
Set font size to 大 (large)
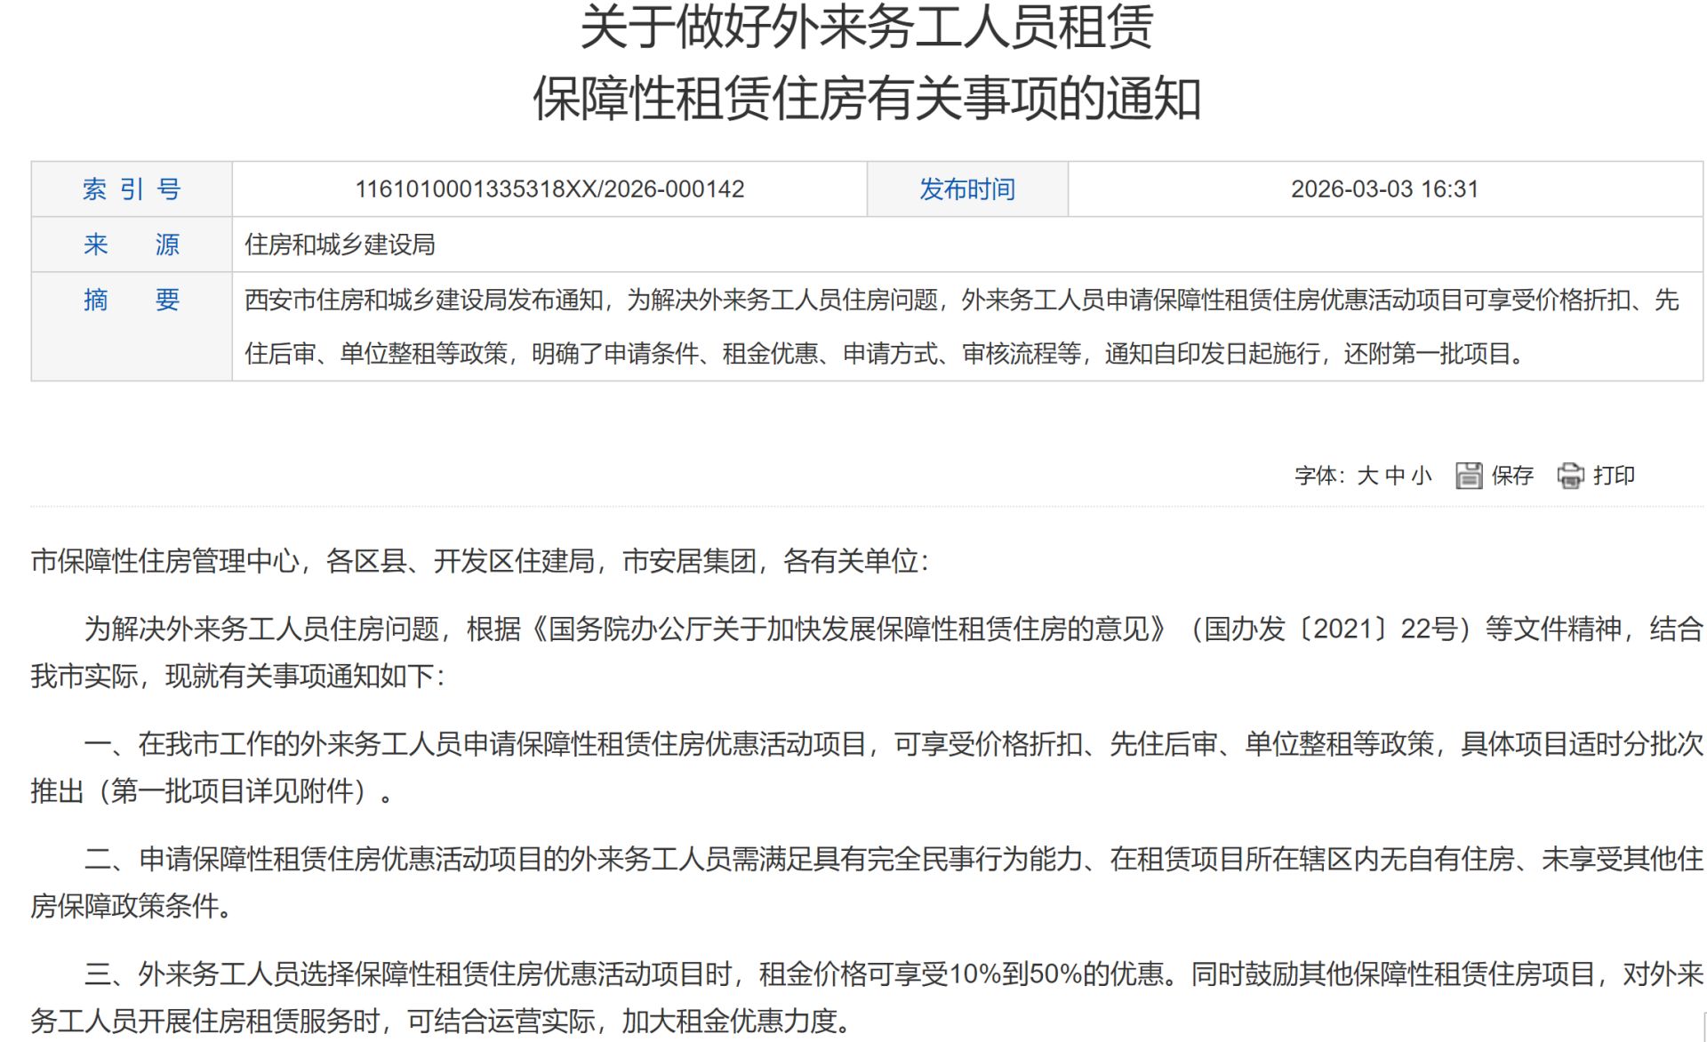point(1367,476)
